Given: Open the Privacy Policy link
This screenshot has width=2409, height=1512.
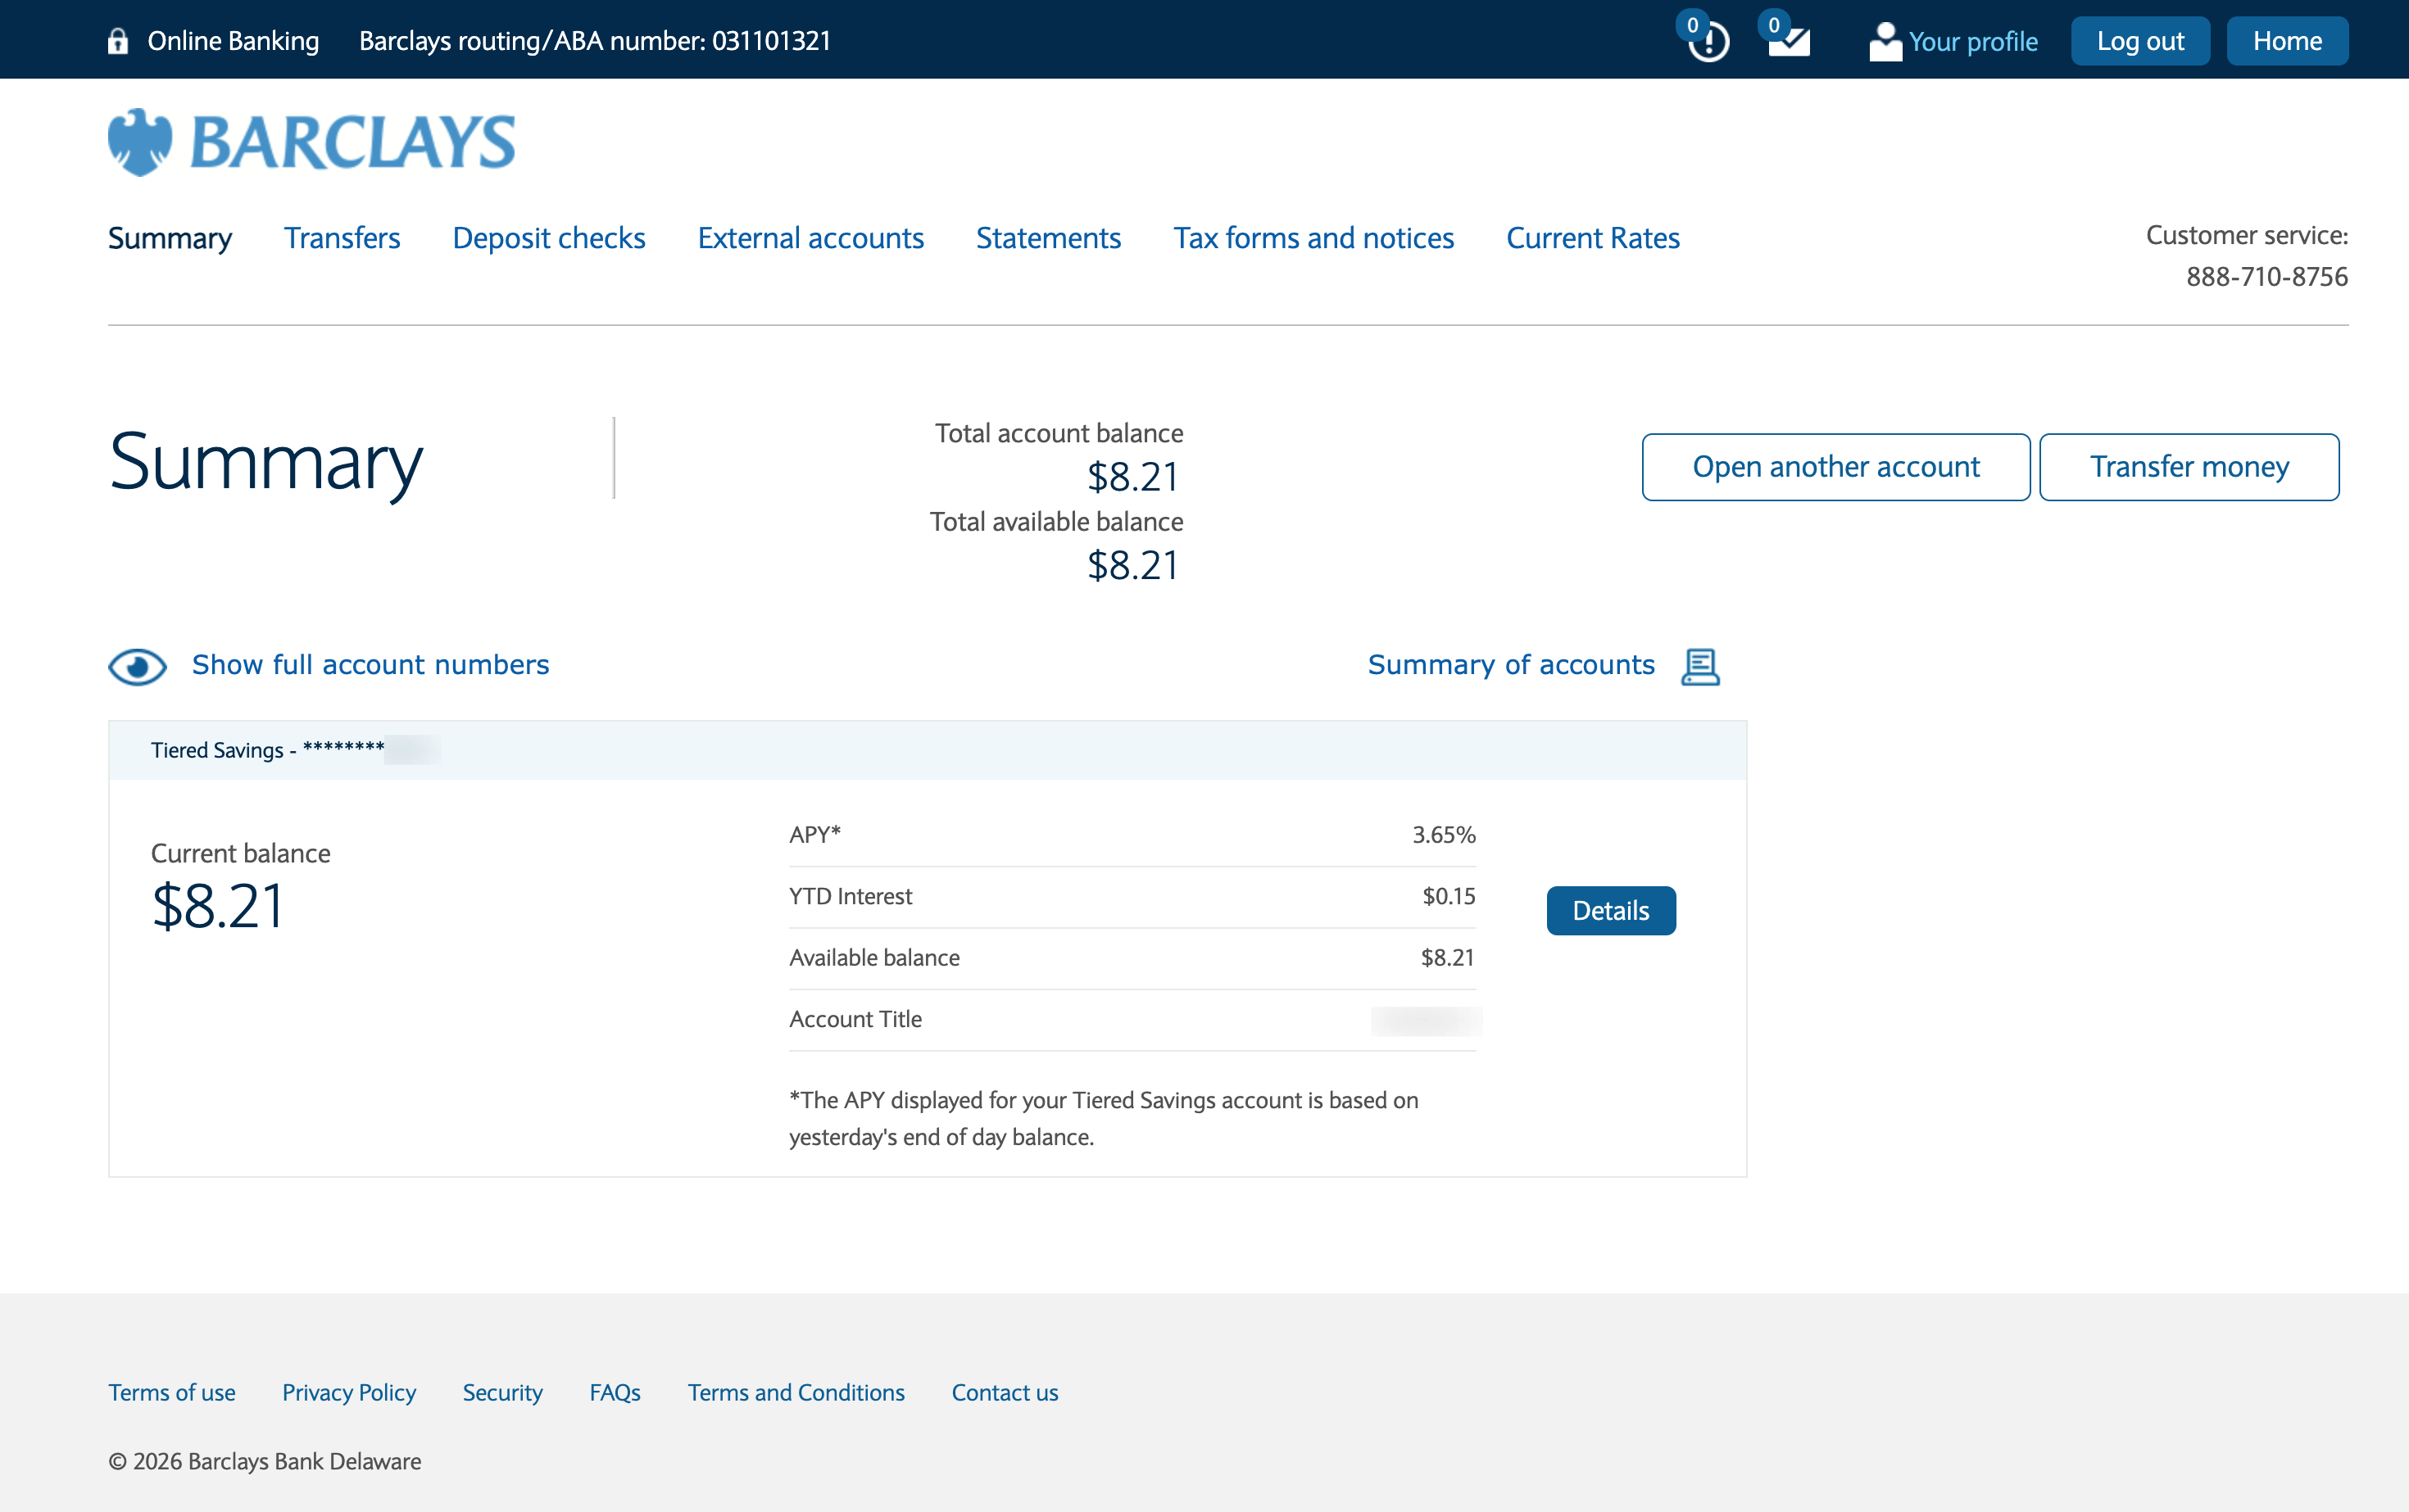Looking at the screenshot, I should (349, 1393).
